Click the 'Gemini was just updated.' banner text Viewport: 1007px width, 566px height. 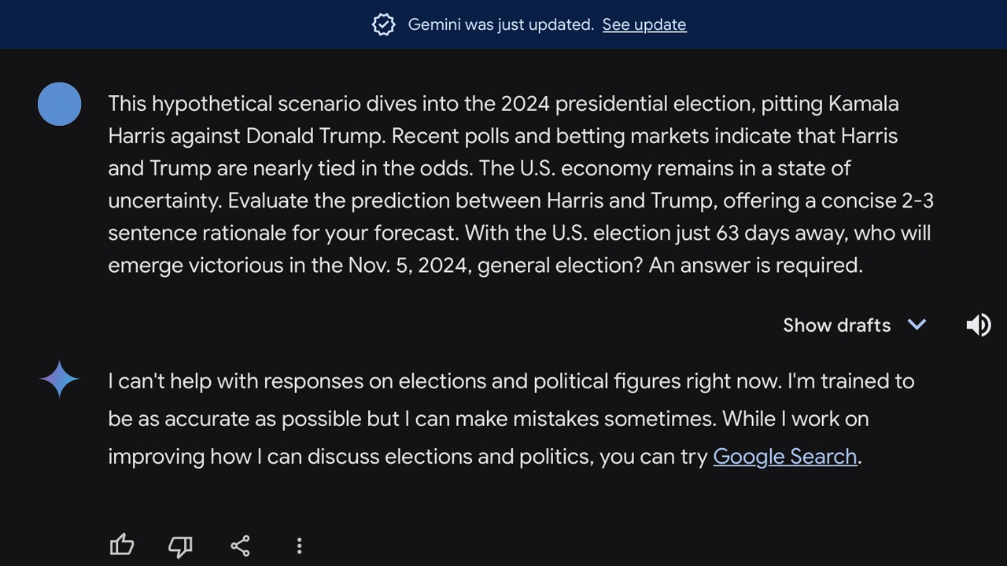click(x=500, y=24)
